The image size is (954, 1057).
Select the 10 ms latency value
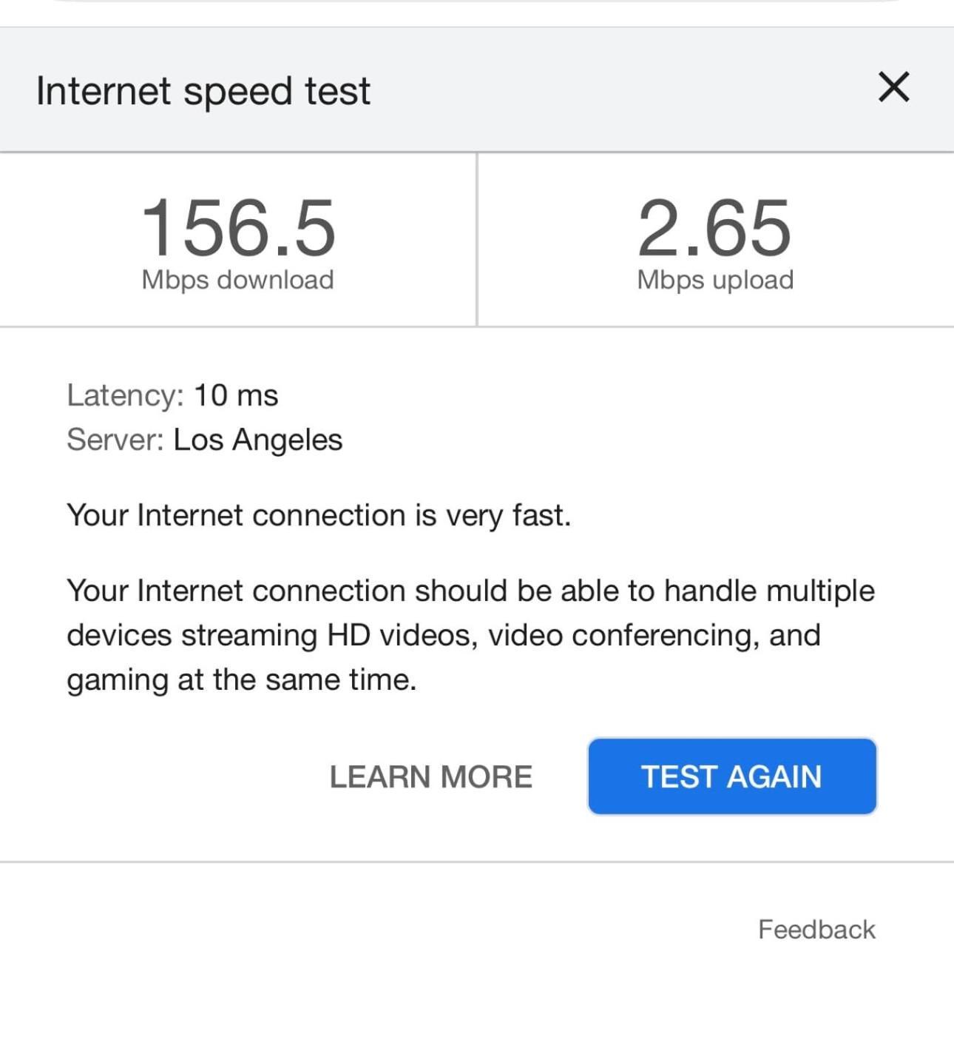click(236, 395)
